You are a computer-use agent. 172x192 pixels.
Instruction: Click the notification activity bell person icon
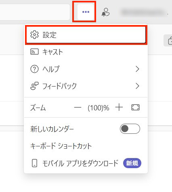(x=105, y=12)
